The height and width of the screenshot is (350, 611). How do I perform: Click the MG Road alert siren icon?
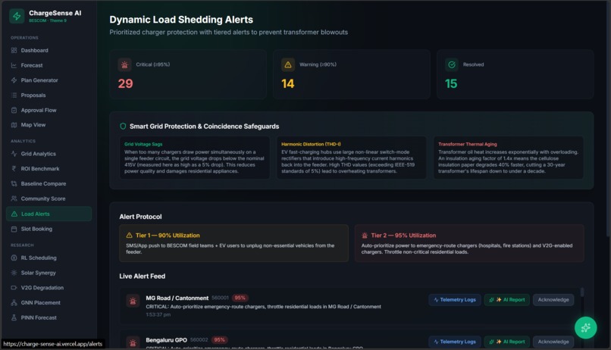click(x=133, y=301)
